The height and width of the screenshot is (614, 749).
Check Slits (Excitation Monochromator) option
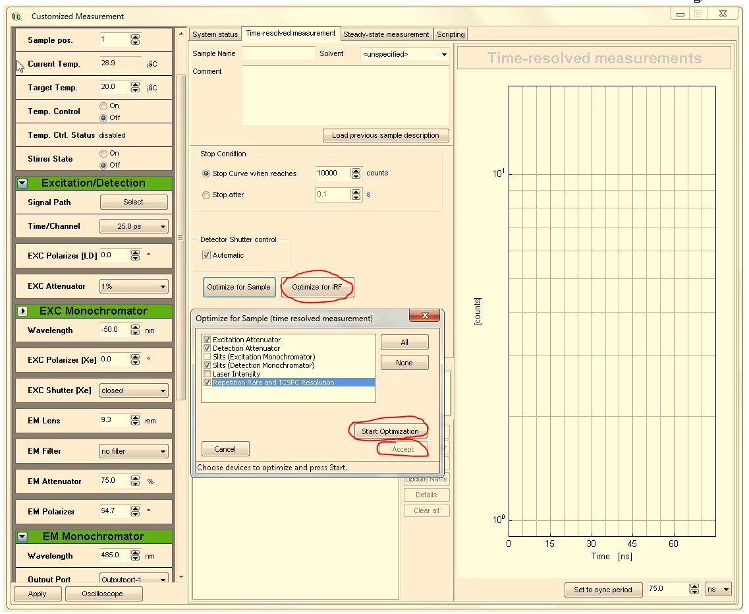[208, 357]
